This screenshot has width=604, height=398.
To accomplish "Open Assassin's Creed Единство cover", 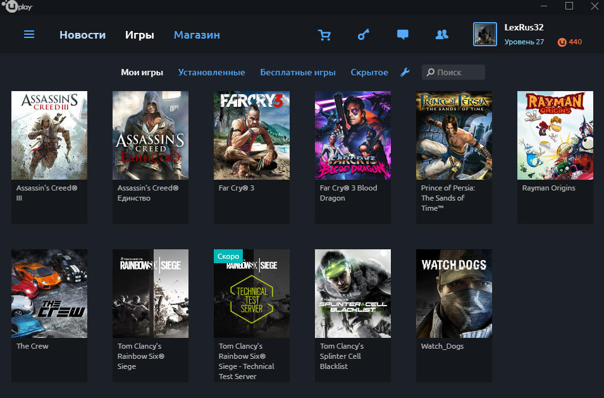I will (x=151, y=135).
